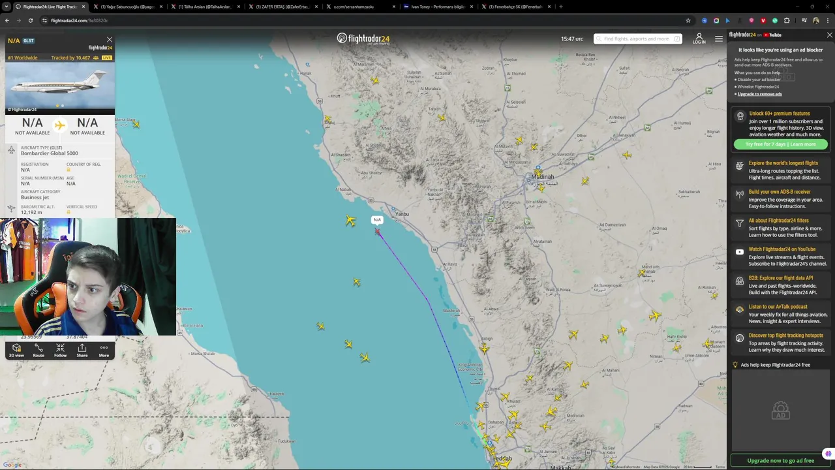This screenshot has width=835, height=470.
Task: Click the Flightradar24 on YouTube banner
Action: (x=755, y=35)
